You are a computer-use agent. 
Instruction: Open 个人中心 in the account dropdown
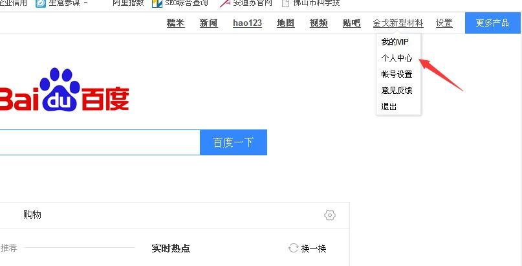pyautogui.click(x=397, y=58)
